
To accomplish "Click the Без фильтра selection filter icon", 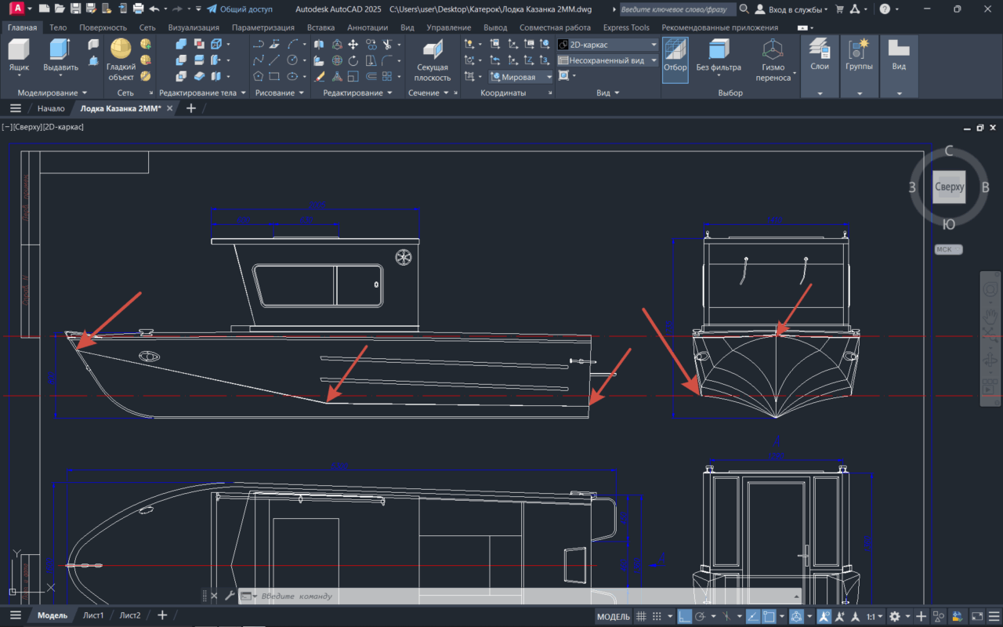I will (x=718, y=51).
